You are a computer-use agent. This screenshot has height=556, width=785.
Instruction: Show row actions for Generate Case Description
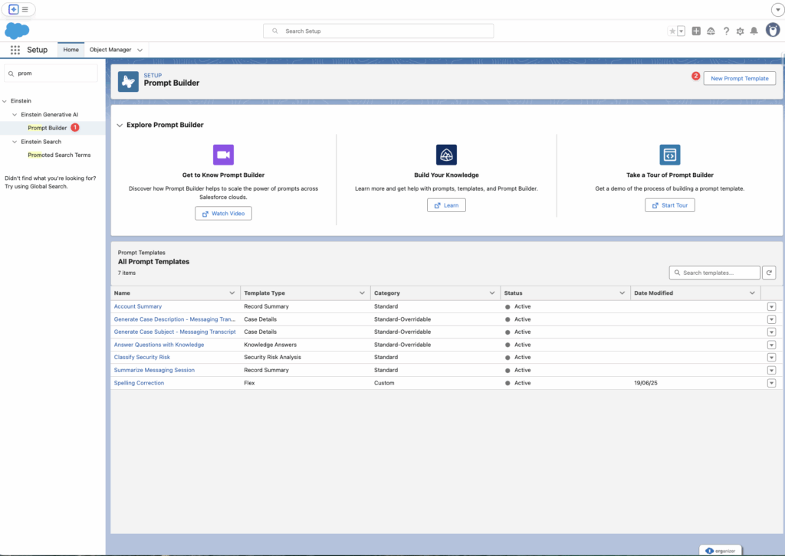(x=771, y=319)
